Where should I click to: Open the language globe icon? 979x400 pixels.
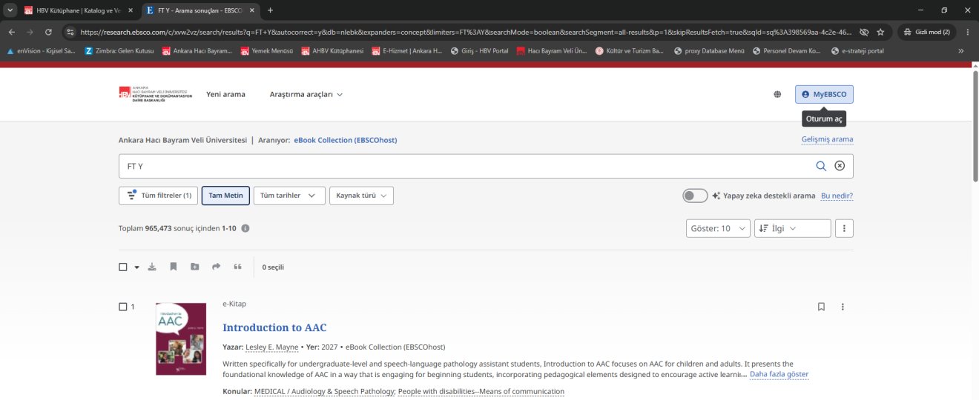point(777,94)
